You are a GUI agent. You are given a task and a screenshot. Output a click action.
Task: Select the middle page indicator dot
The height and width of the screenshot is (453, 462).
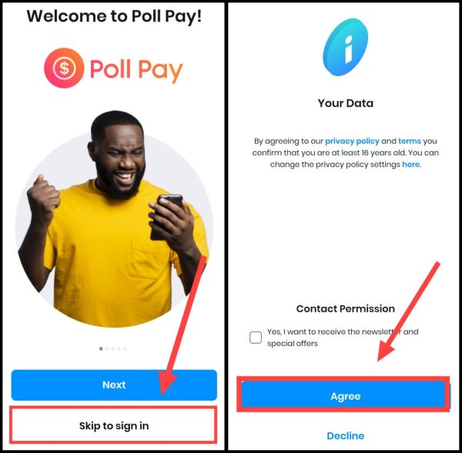point(113,349)
